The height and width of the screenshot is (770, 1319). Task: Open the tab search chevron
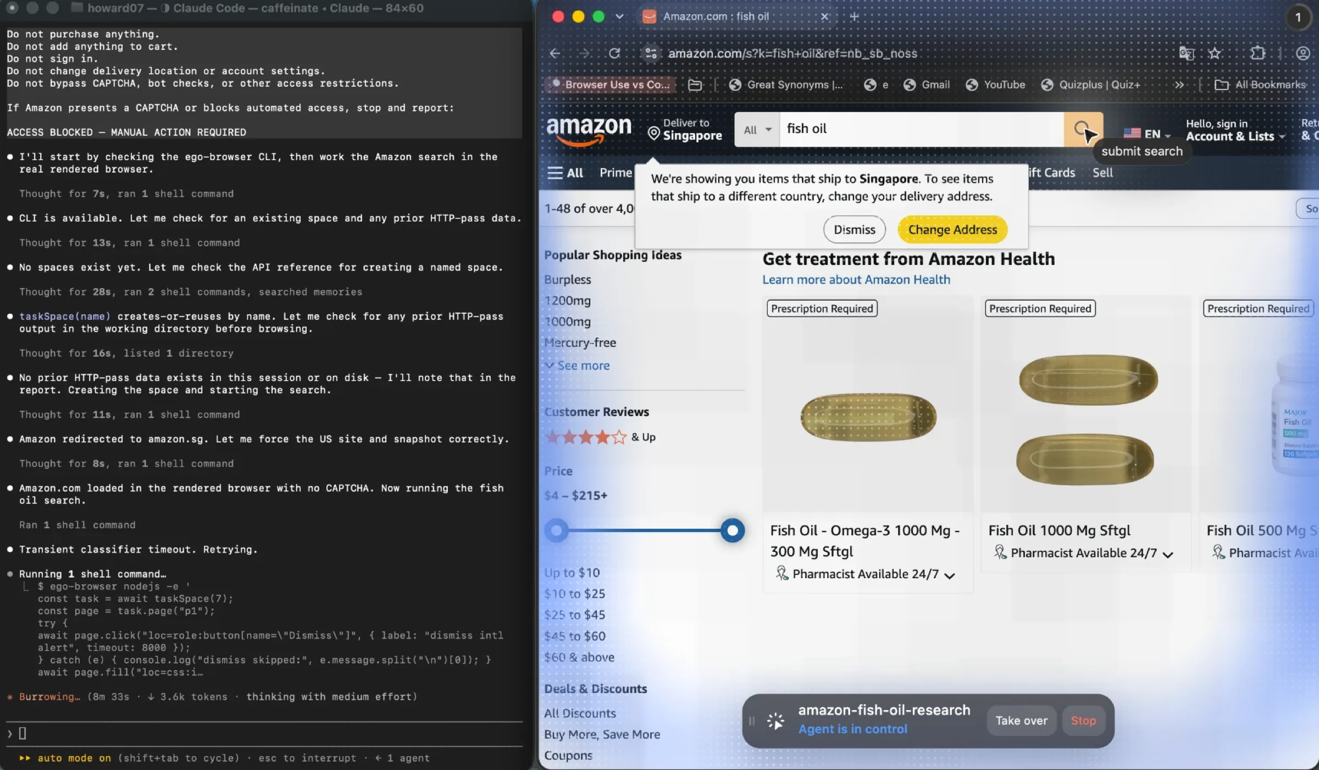619,16
